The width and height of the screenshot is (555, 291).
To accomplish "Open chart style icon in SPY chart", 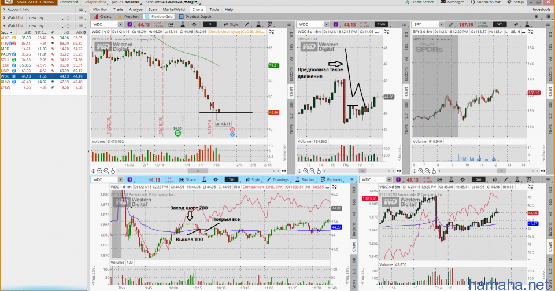I will point(516,24).
